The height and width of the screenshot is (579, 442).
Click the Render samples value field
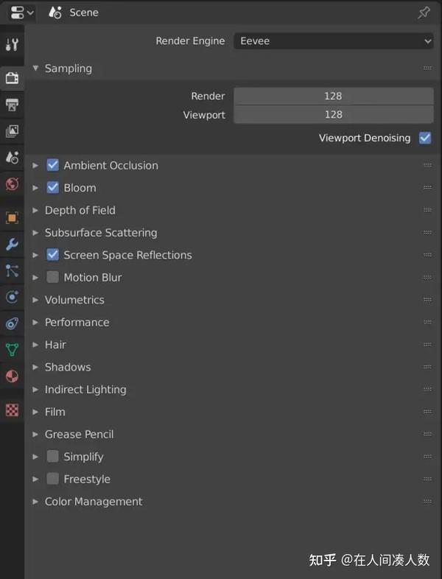(x=333, y=96)
